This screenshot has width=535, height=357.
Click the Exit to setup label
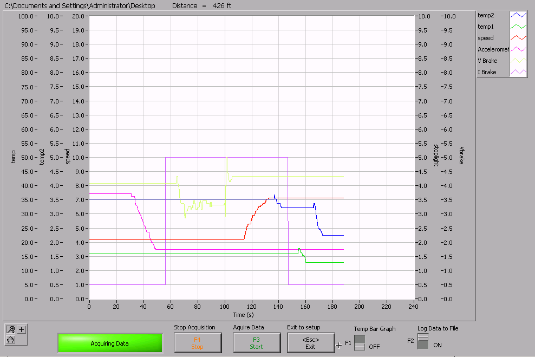point(304,327)
